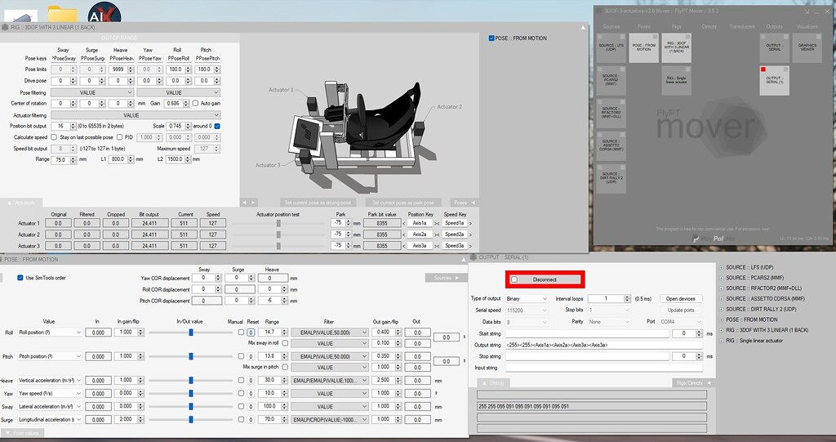The width and height of the screenshot is (836, 442).
Task: Open the AI desktop shortcut icon
Action: (104, 13)
